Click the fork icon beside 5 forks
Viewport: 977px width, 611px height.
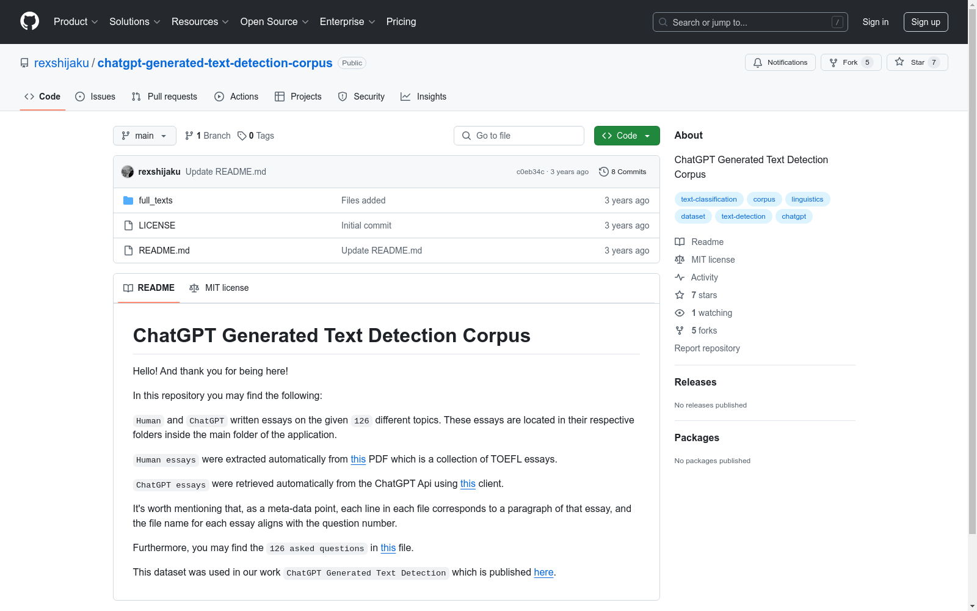(680, 331)
